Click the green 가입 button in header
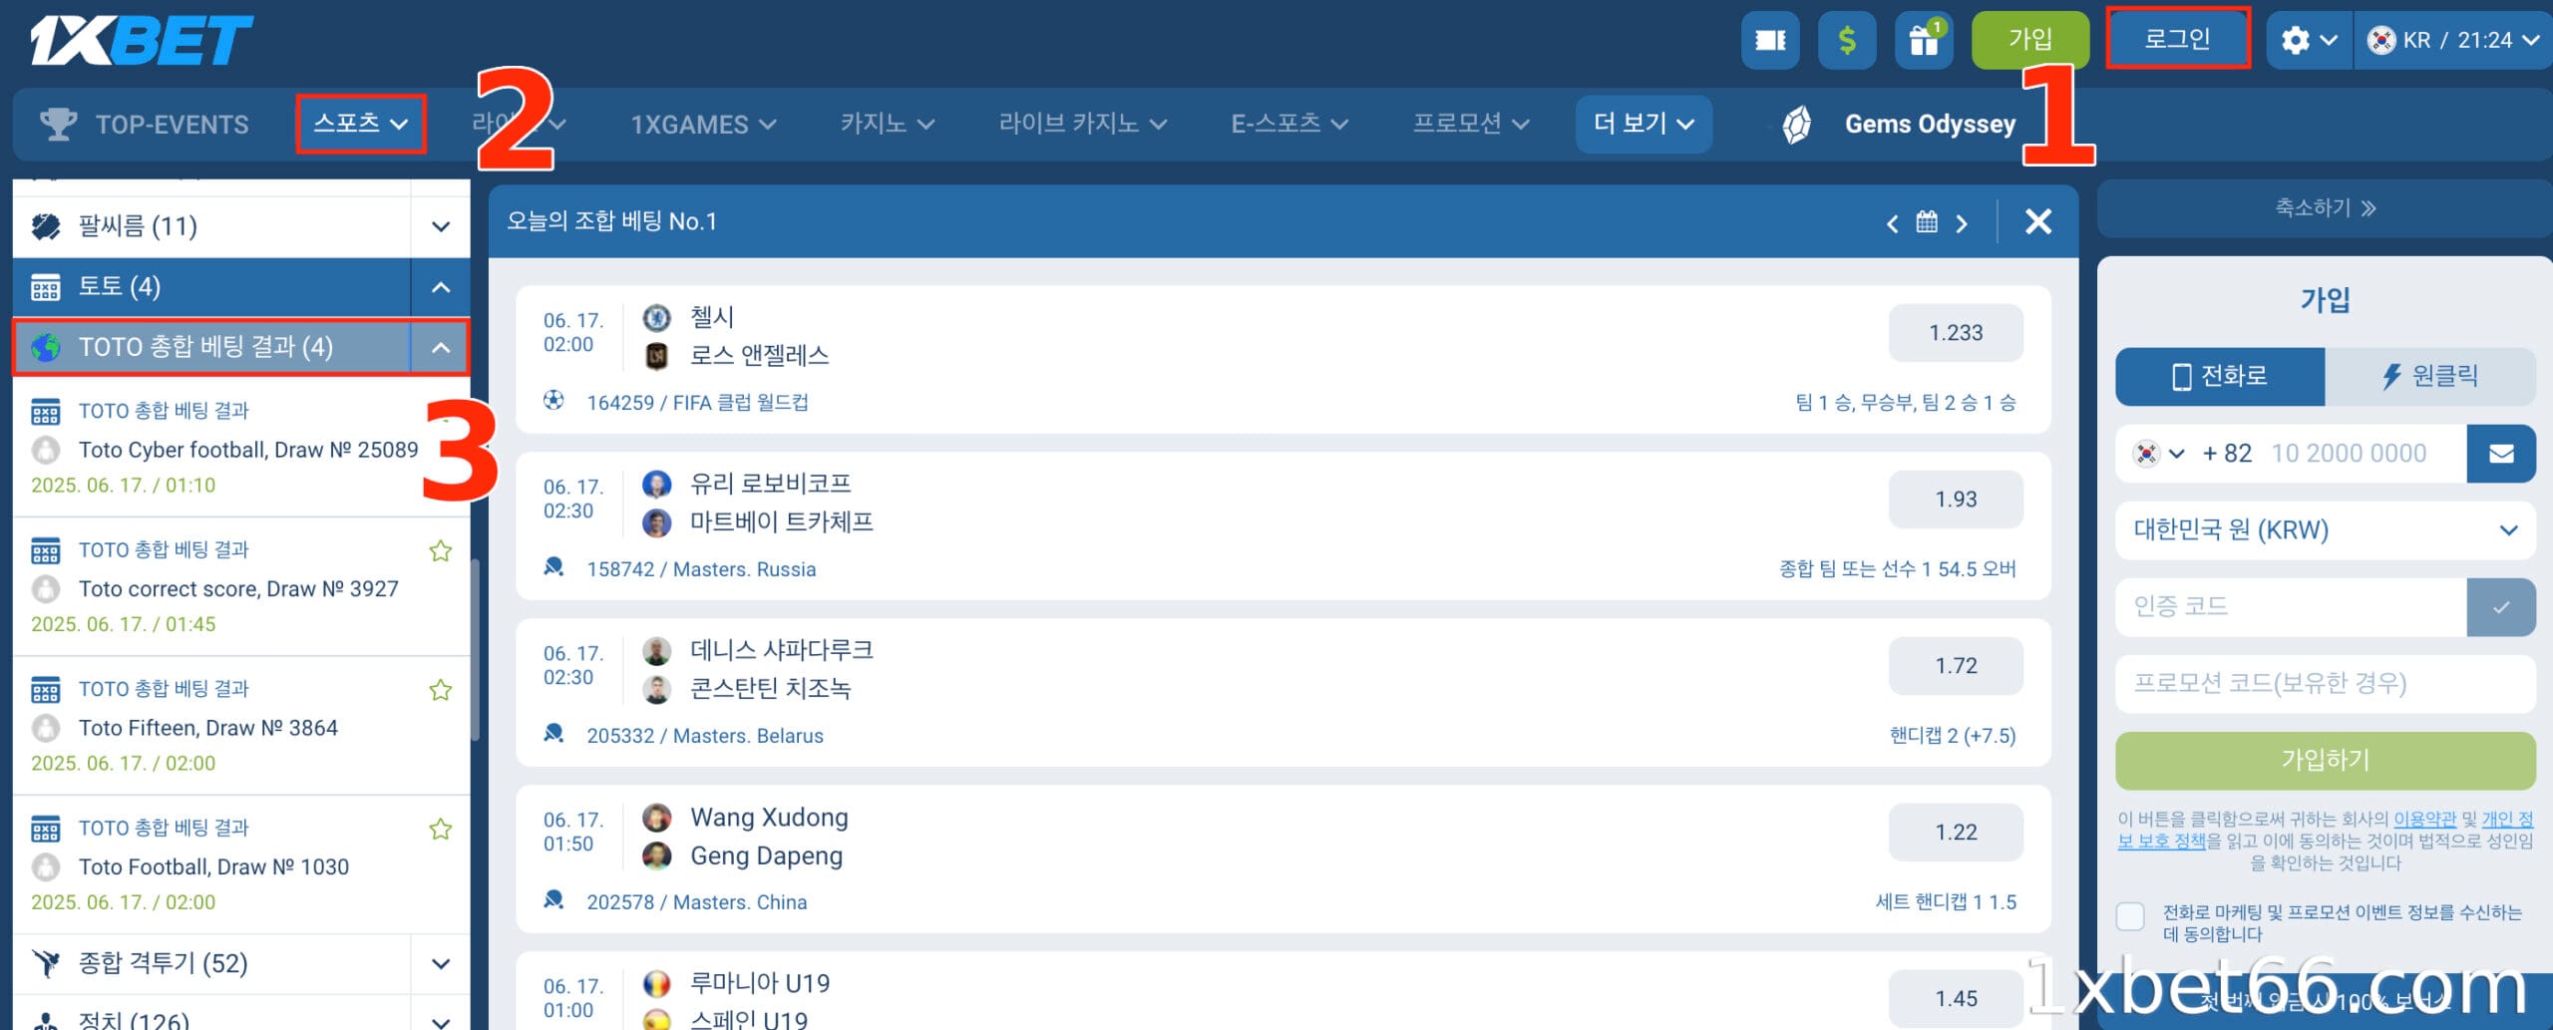Screen dimensions: 2553x1030 (x=2030, y=40)
